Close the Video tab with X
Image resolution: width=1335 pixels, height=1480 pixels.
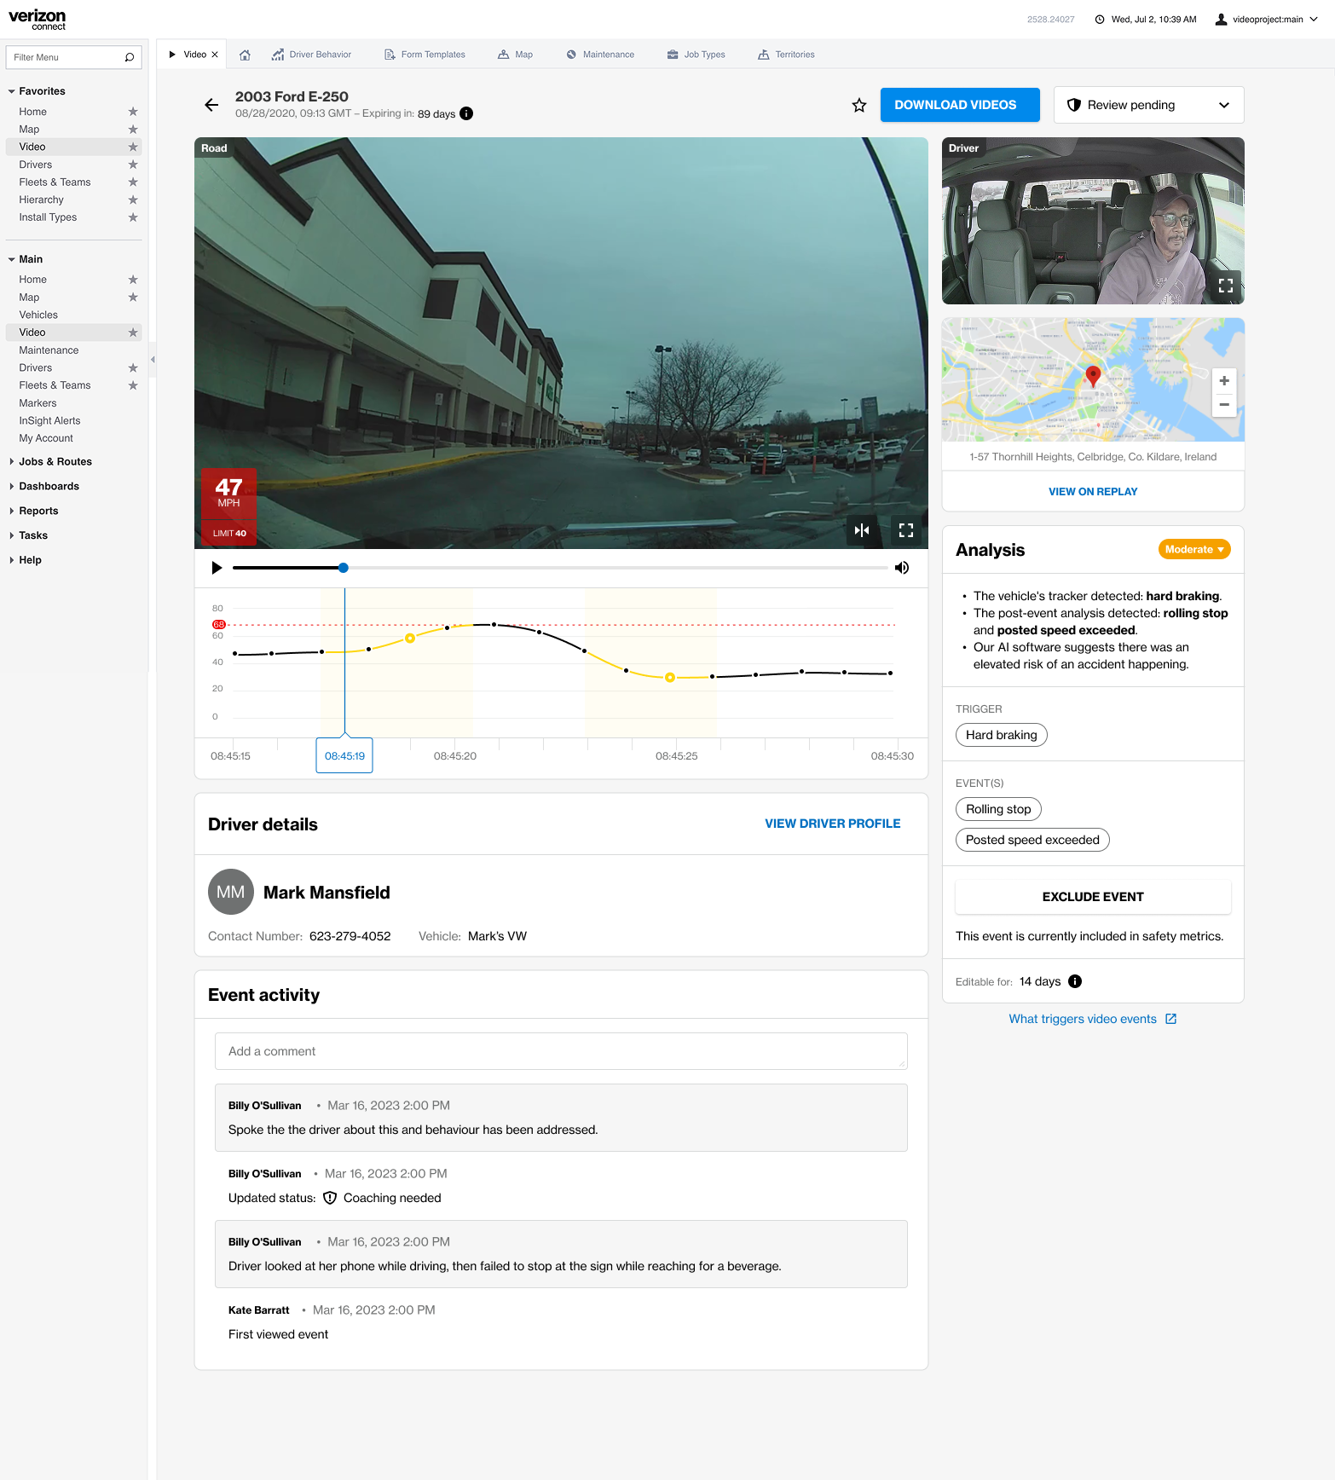(x=215, y=55)
